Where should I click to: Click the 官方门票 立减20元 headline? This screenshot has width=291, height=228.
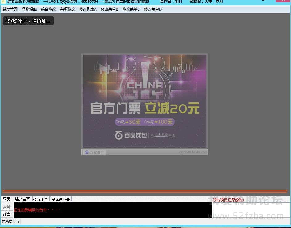click(x=145, y=108)
